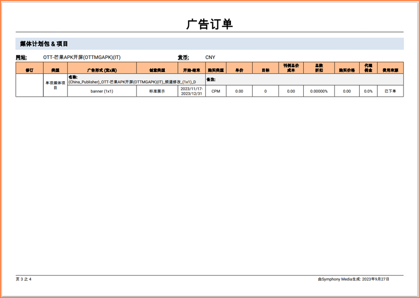Select the 0.0% commission cell

click(368, 91)
